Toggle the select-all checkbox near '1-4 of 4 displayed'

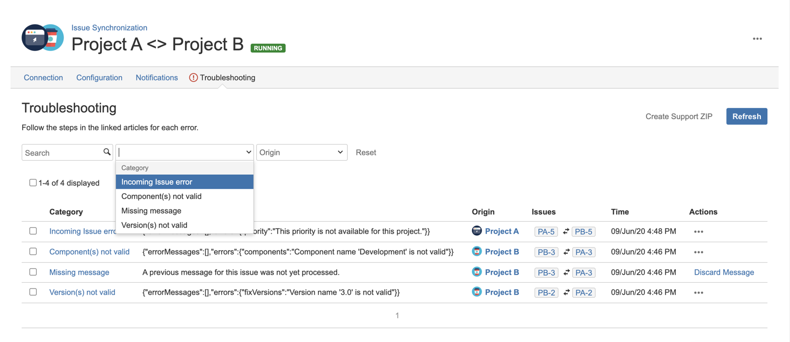coord(33,183)
